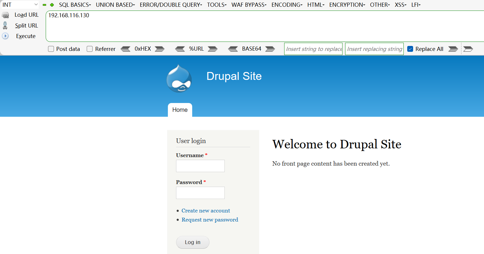484x254 pixels.
Task: Click the Load URL icon
Action: click(5, 15)
